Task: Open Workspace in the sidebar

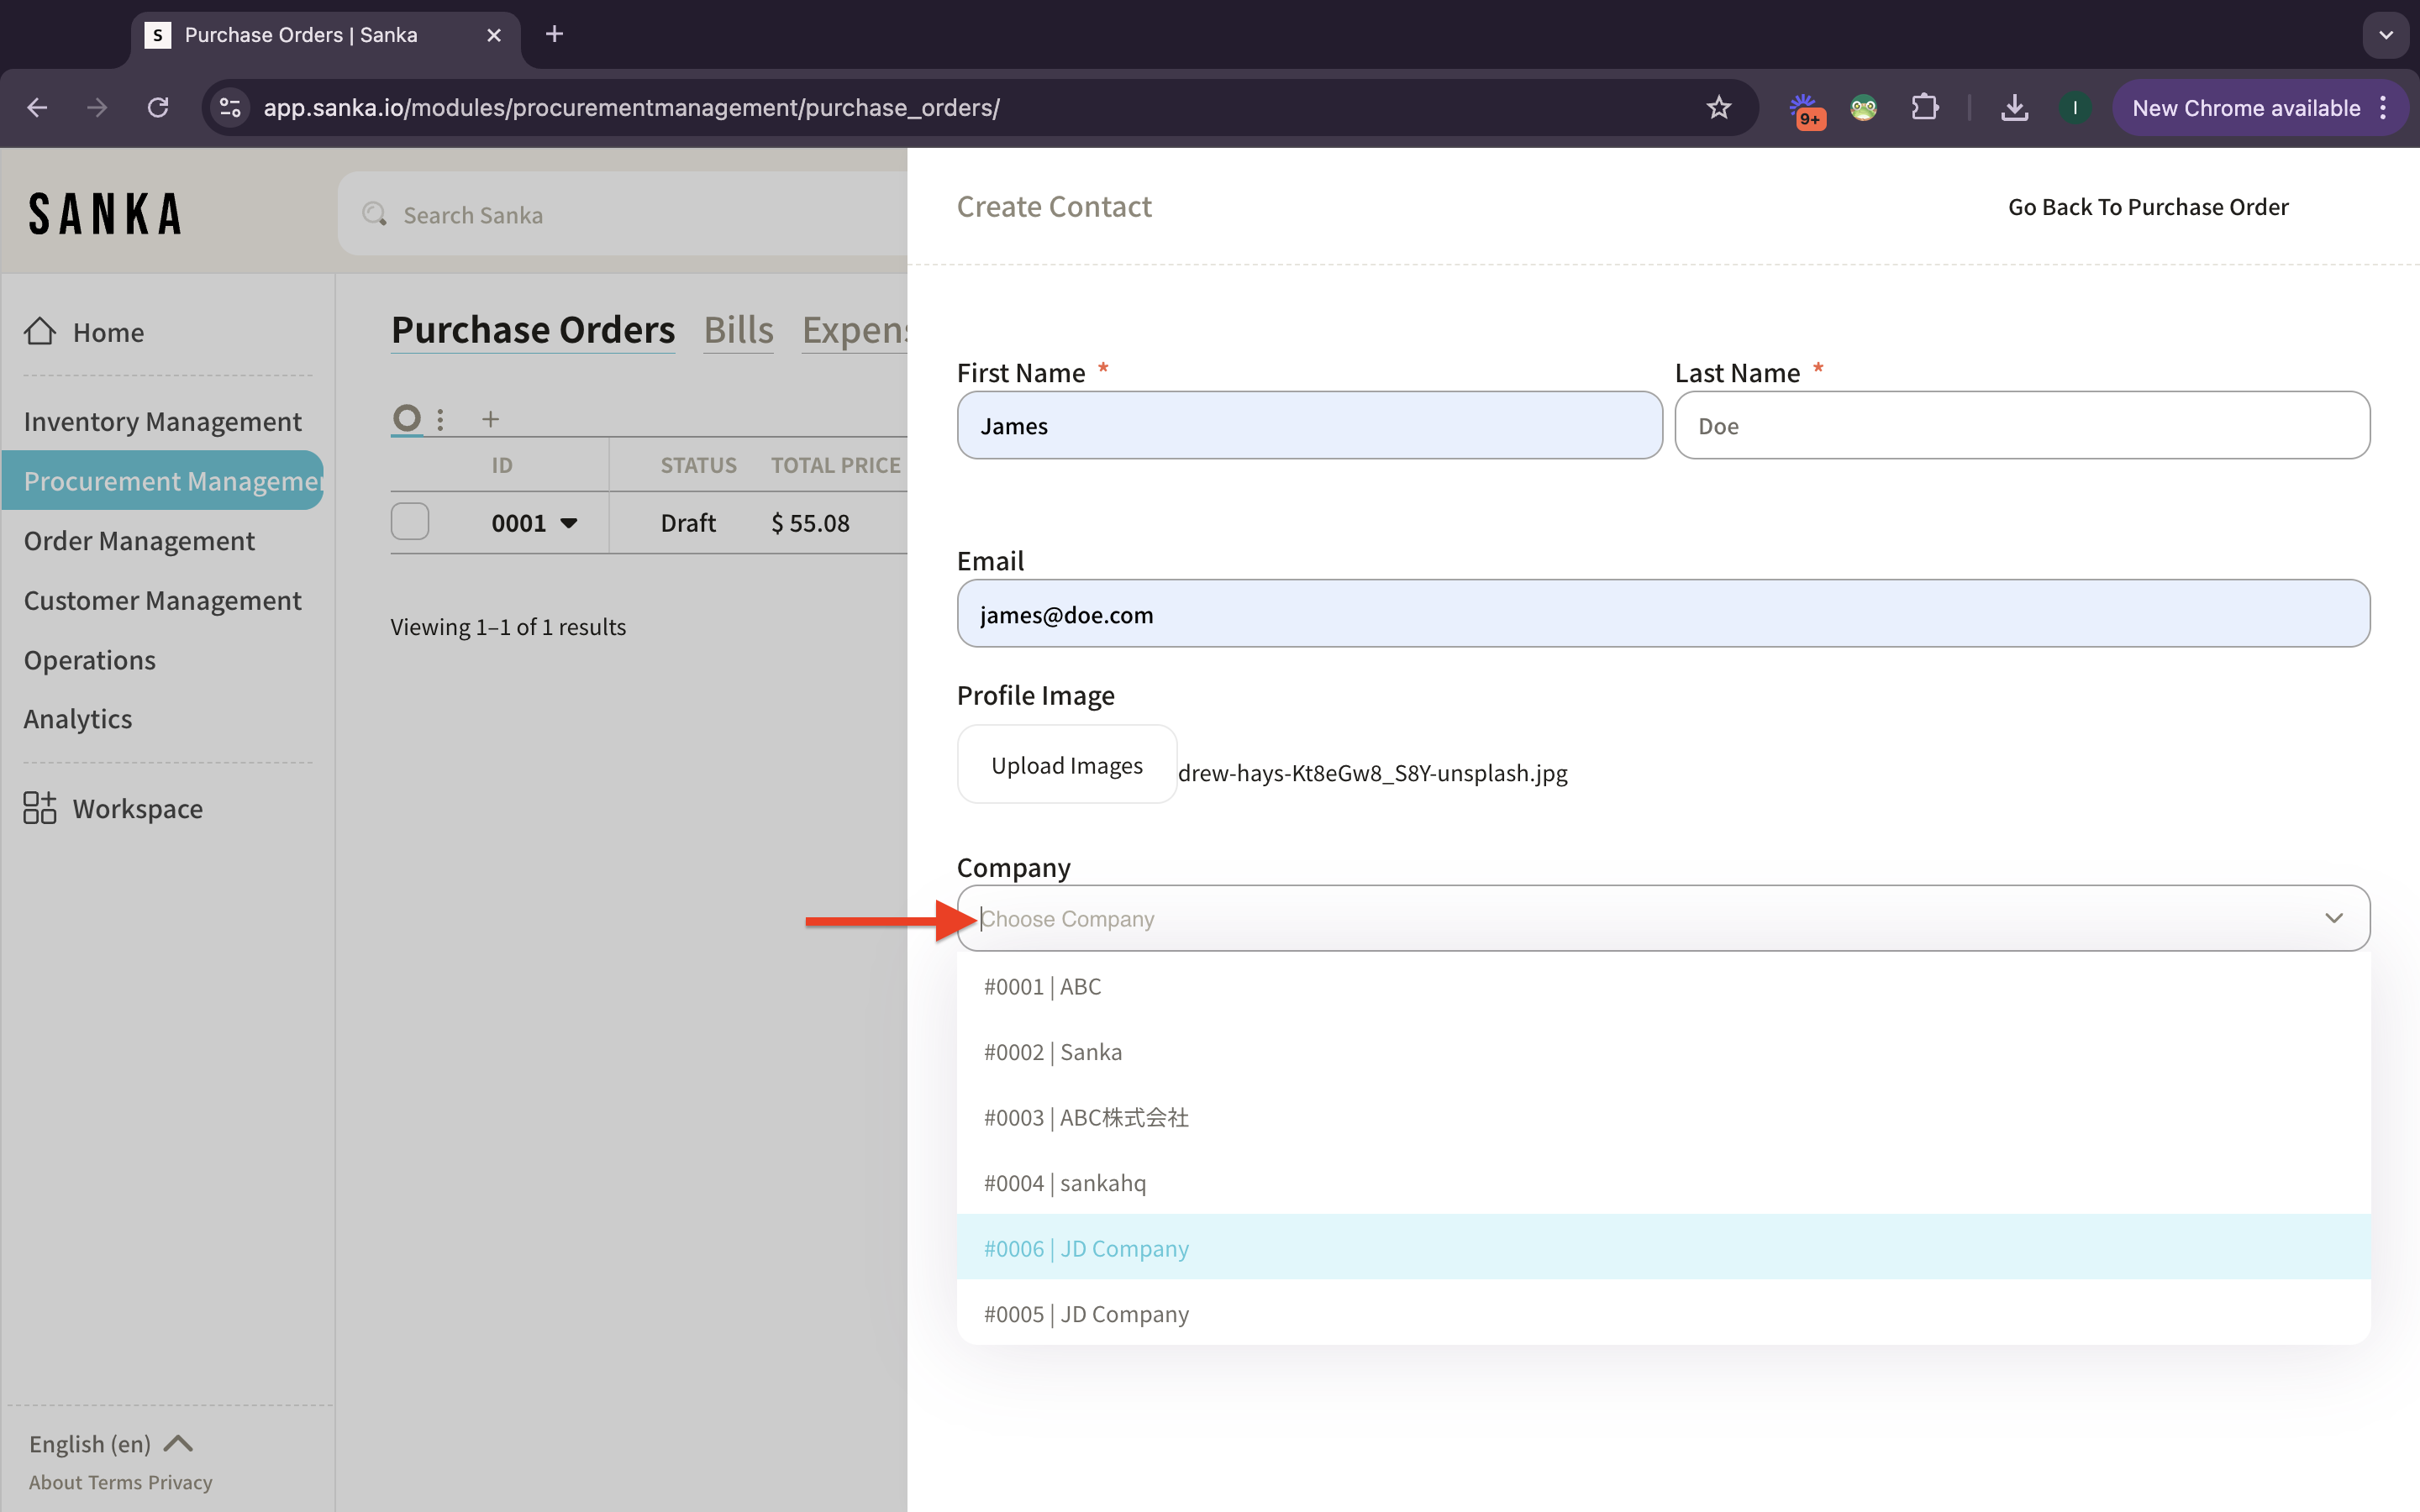Action: click(x=137, y=808)
